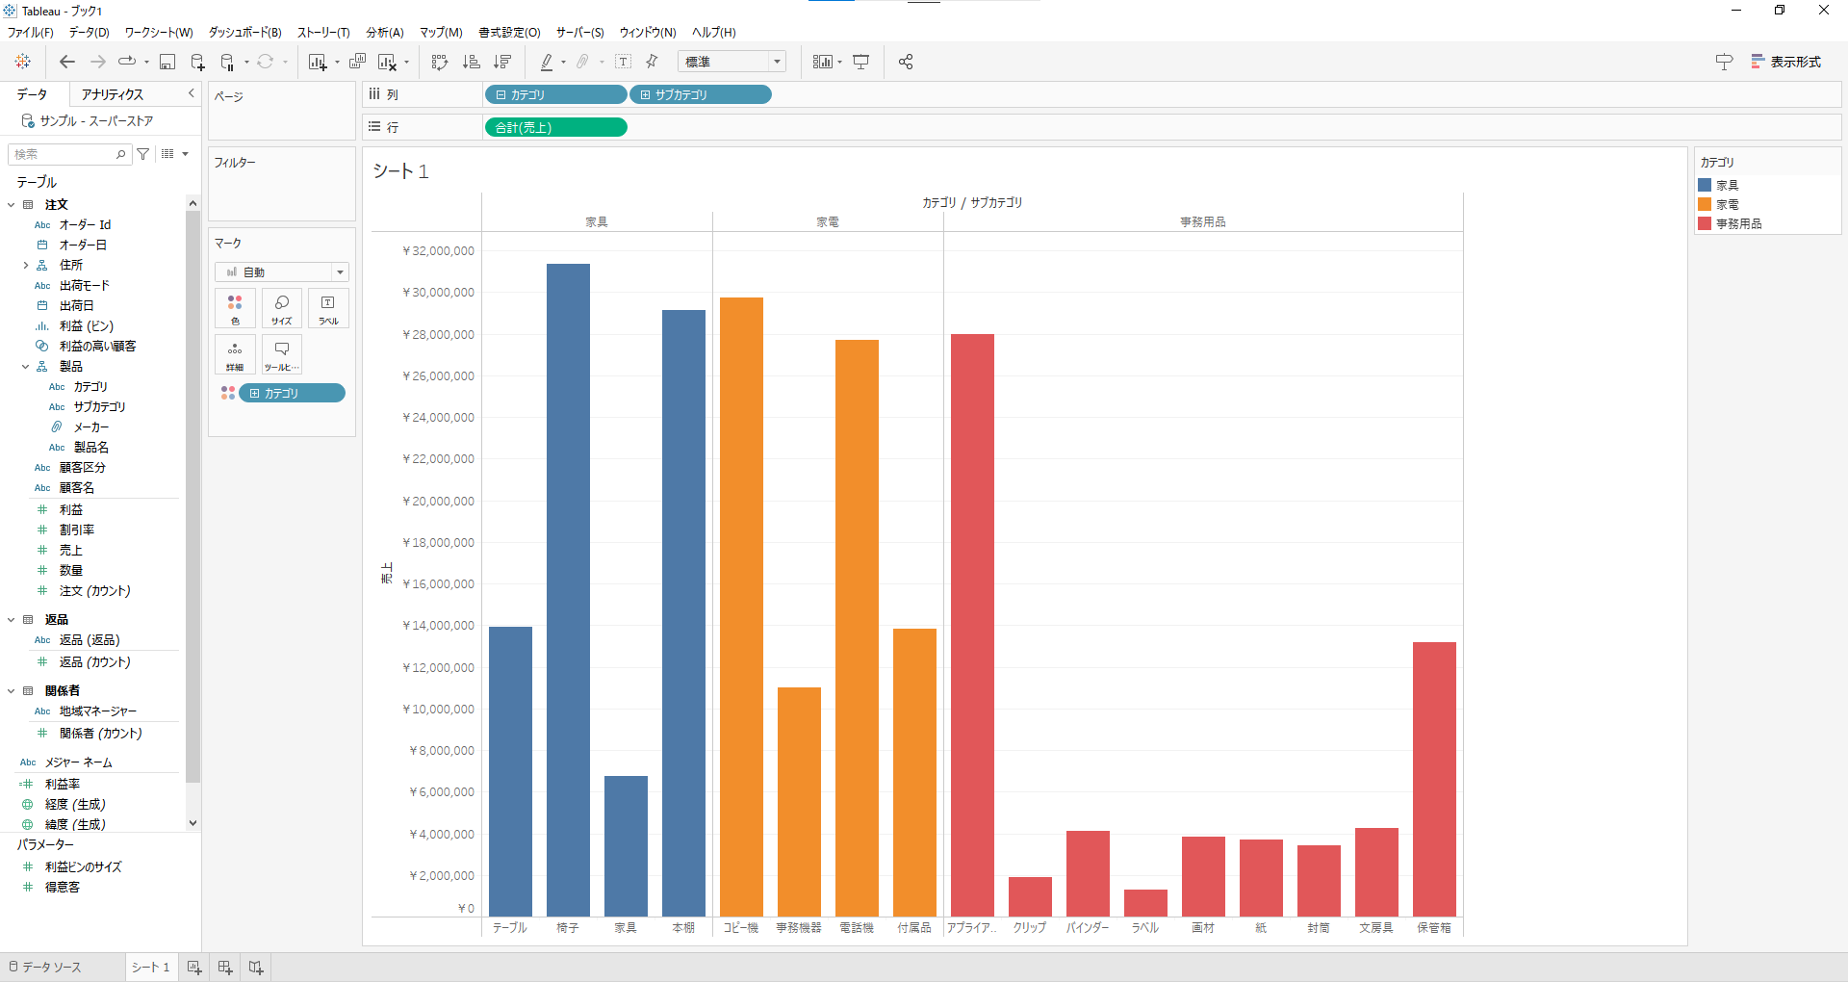The image size is (1848, 982).
Task: Toggle mark labels with the T icon
Action: click(623, 62)
